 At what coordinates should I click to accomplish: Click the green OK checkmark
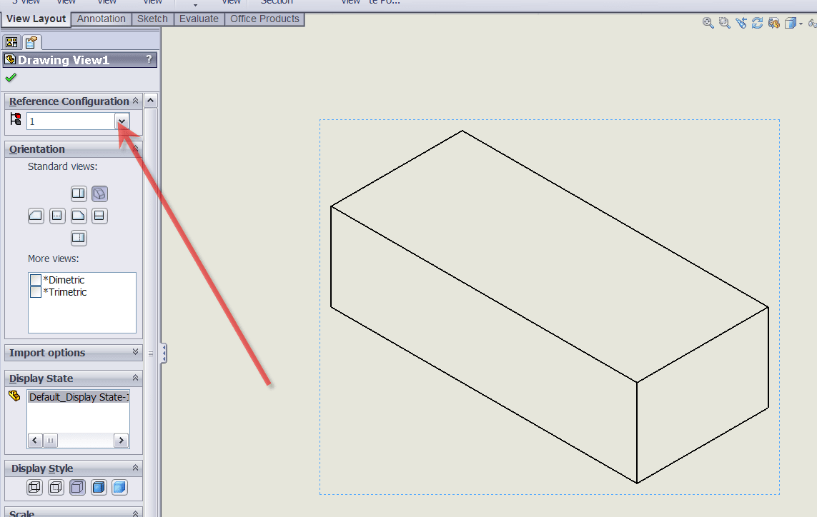pos(11,78)
